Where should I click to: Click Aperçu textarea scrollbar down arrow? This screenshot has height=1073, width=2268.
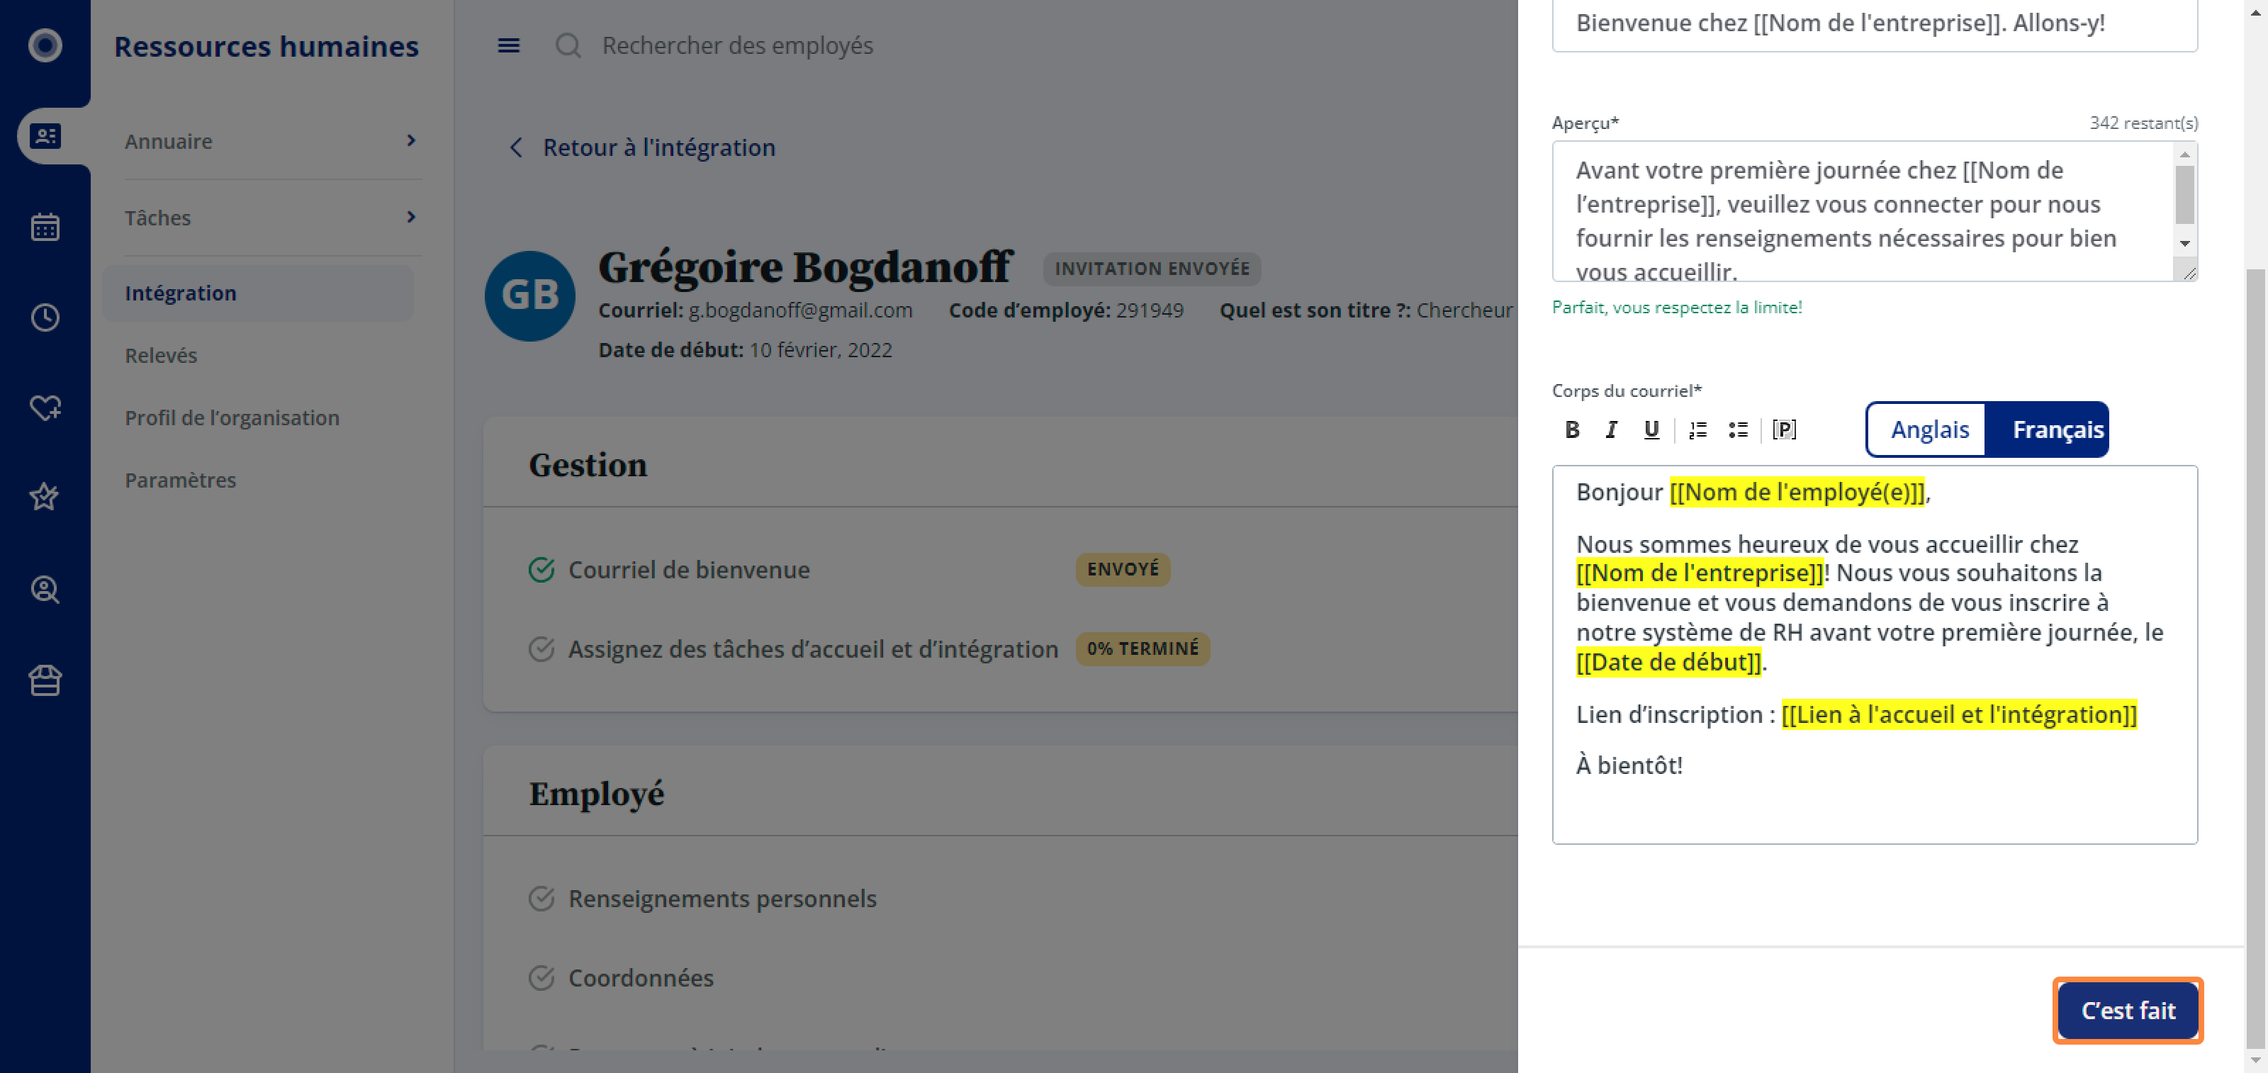[2184, 243]
